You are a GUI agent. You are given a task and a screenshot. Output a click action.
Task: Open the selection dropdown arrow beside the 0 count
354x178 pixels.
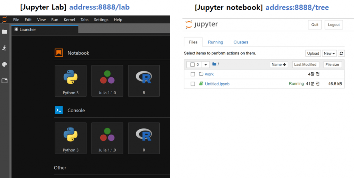pos(205,64)
